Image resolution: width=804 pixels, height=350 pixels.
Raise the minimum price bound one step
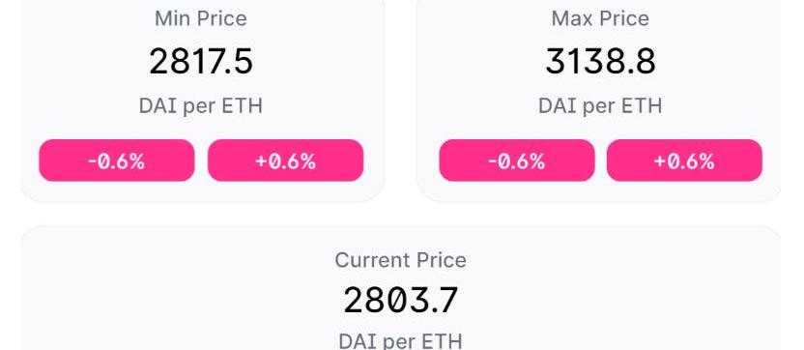286,160
